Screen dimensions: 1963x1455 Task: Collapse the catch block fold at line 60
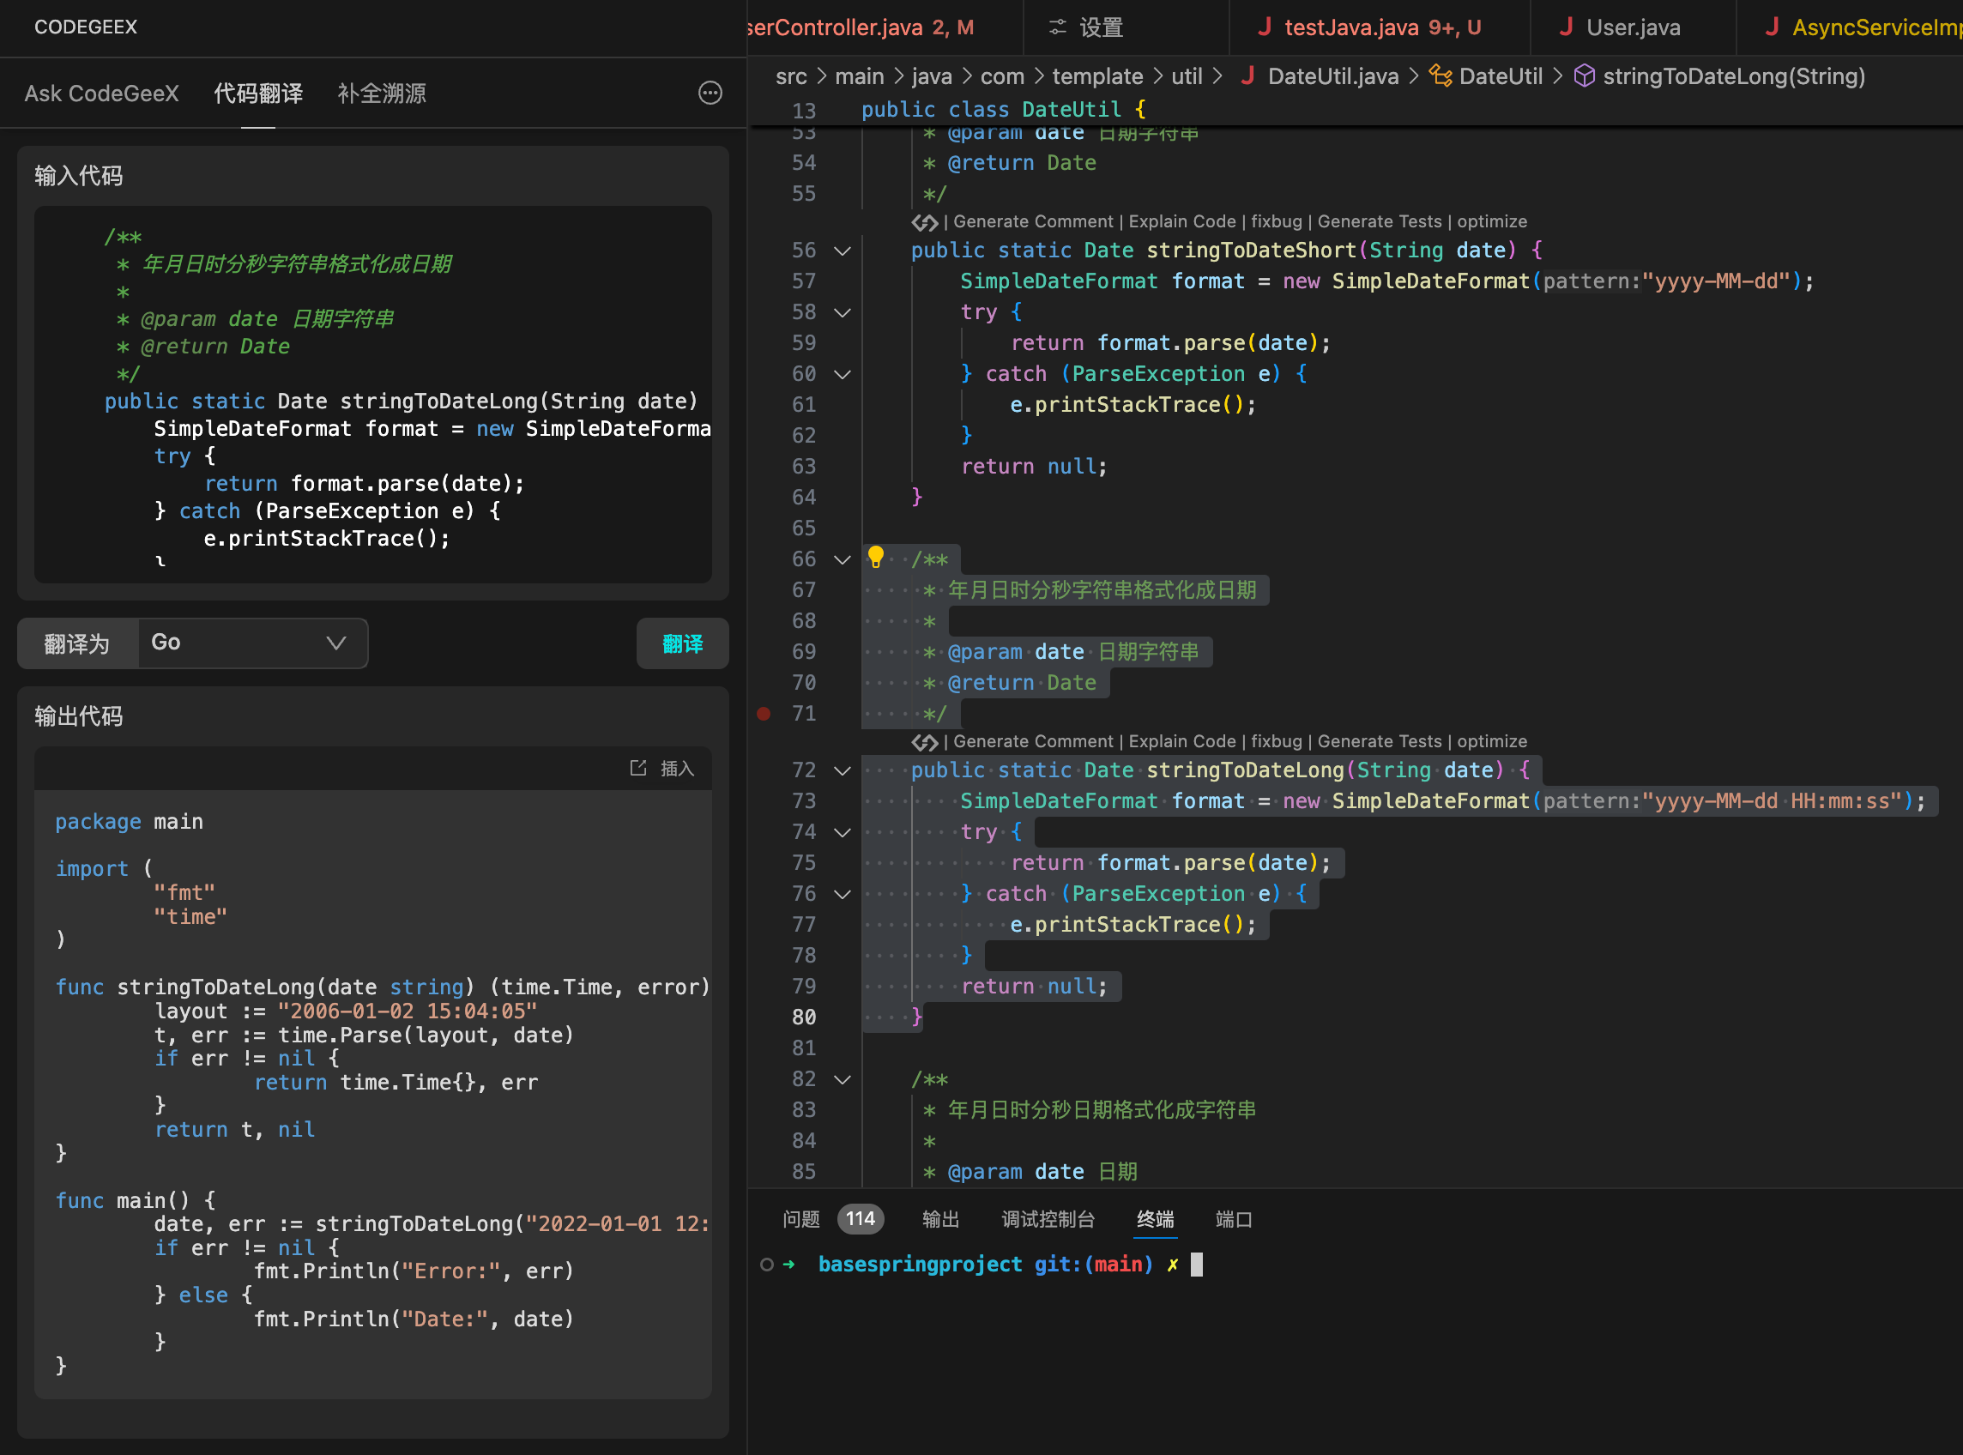842,374
